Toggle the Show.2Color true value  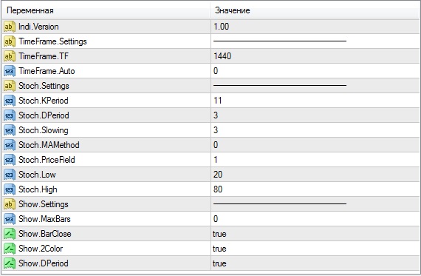pyautogui.click(x=219, y=249)
